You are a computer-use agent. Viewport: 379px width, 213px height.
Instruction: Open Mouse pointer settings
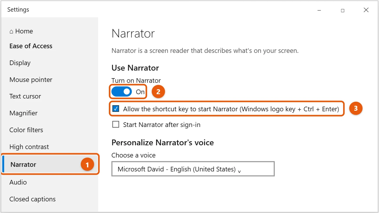click(31, 80)
